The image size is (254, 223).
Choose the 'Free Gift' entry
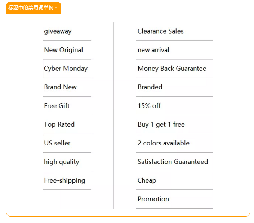[57, 106]
